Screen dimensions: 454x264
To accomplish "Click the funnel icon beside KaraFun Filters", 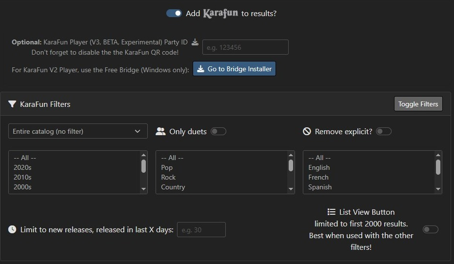I will (12, 104).
